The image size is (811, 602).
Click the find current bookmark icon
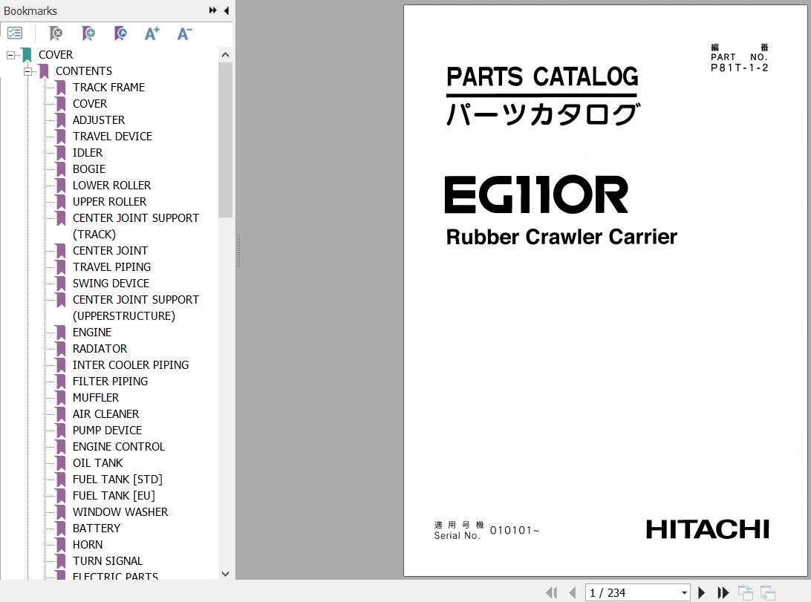click(x=120, y=33)
